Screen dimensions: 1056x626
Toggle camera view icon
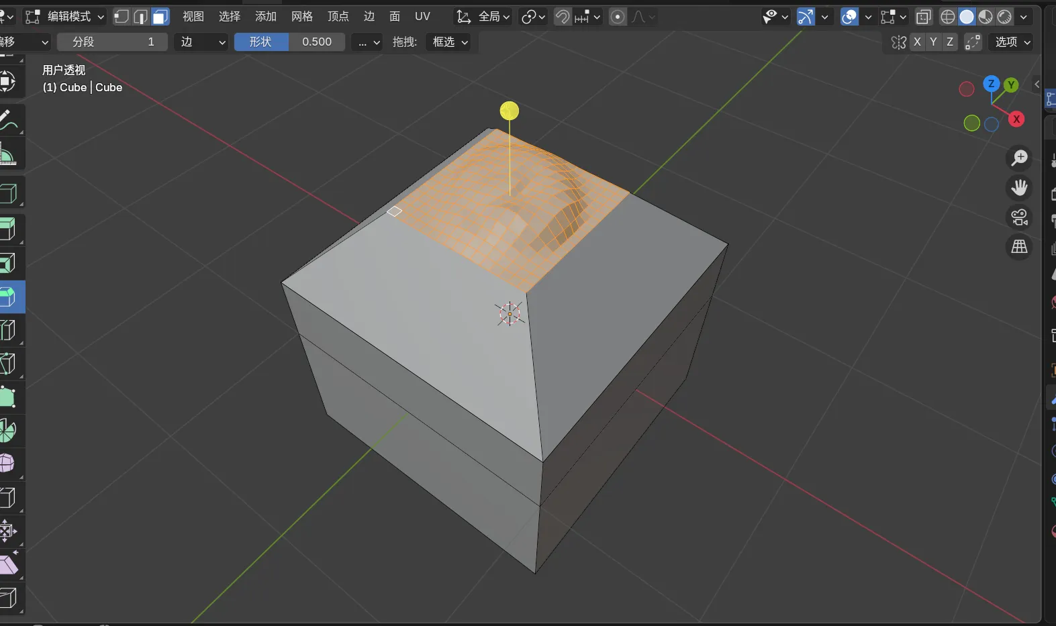point(1019,217)
